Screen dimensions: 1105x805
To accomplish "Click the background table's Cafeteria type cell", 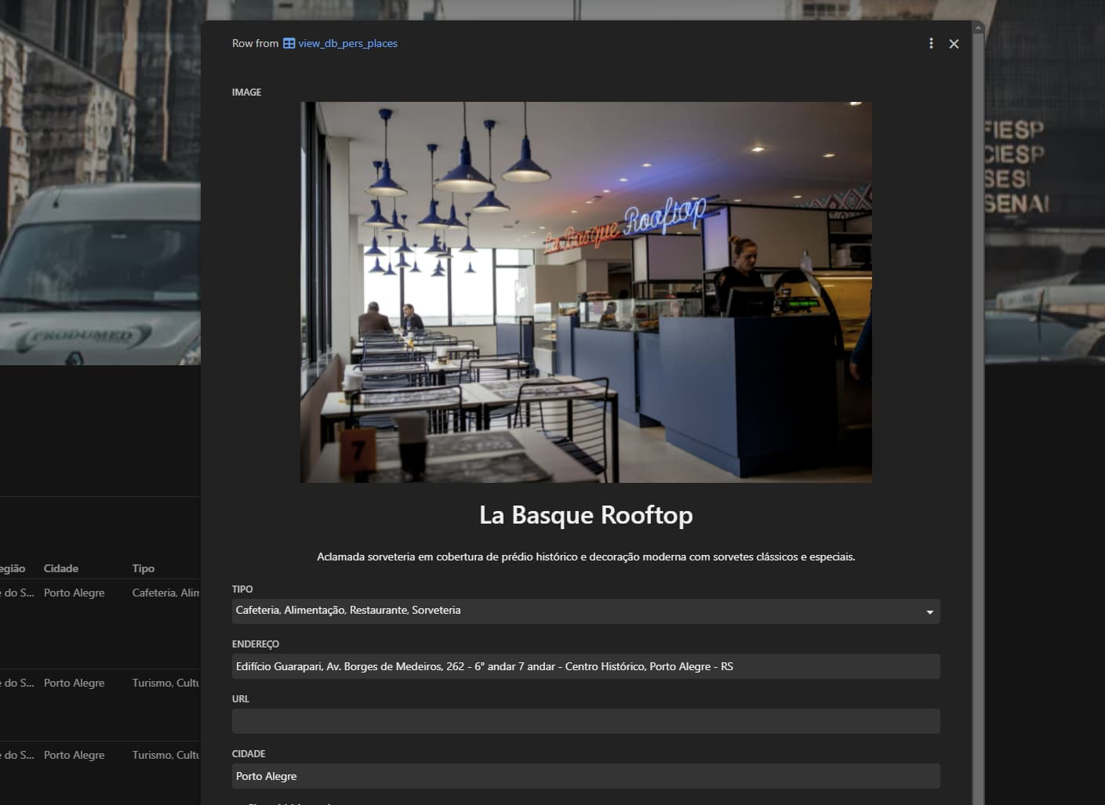I will pyautogui.click(x=165, y=593).
